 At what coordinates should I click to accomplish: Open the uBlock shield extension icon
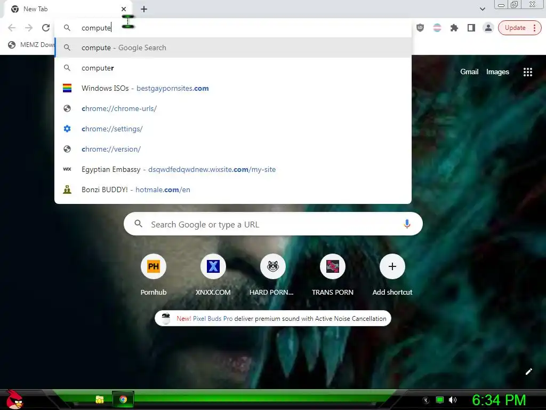coord(420,28)
